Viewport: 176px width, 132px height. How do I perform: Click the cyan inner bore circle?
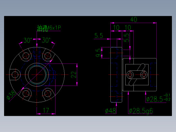coord(46,75)
